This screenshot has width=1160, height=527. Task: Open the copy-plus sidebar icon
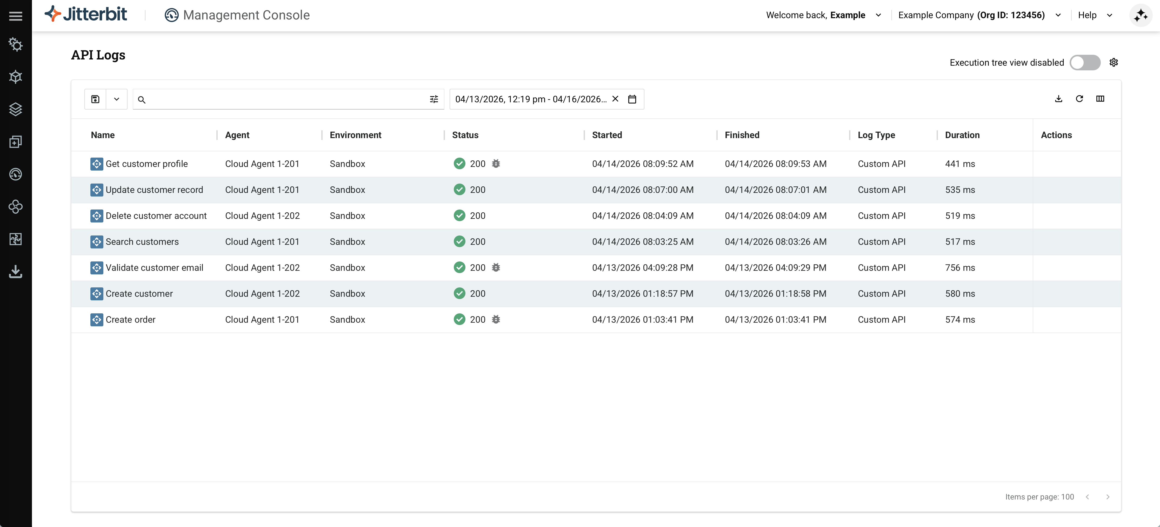tap(16, 142)
